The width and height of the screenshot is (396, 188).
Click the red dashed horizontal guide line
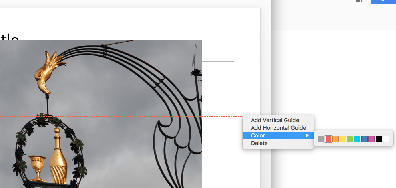[x=121, y=117]
